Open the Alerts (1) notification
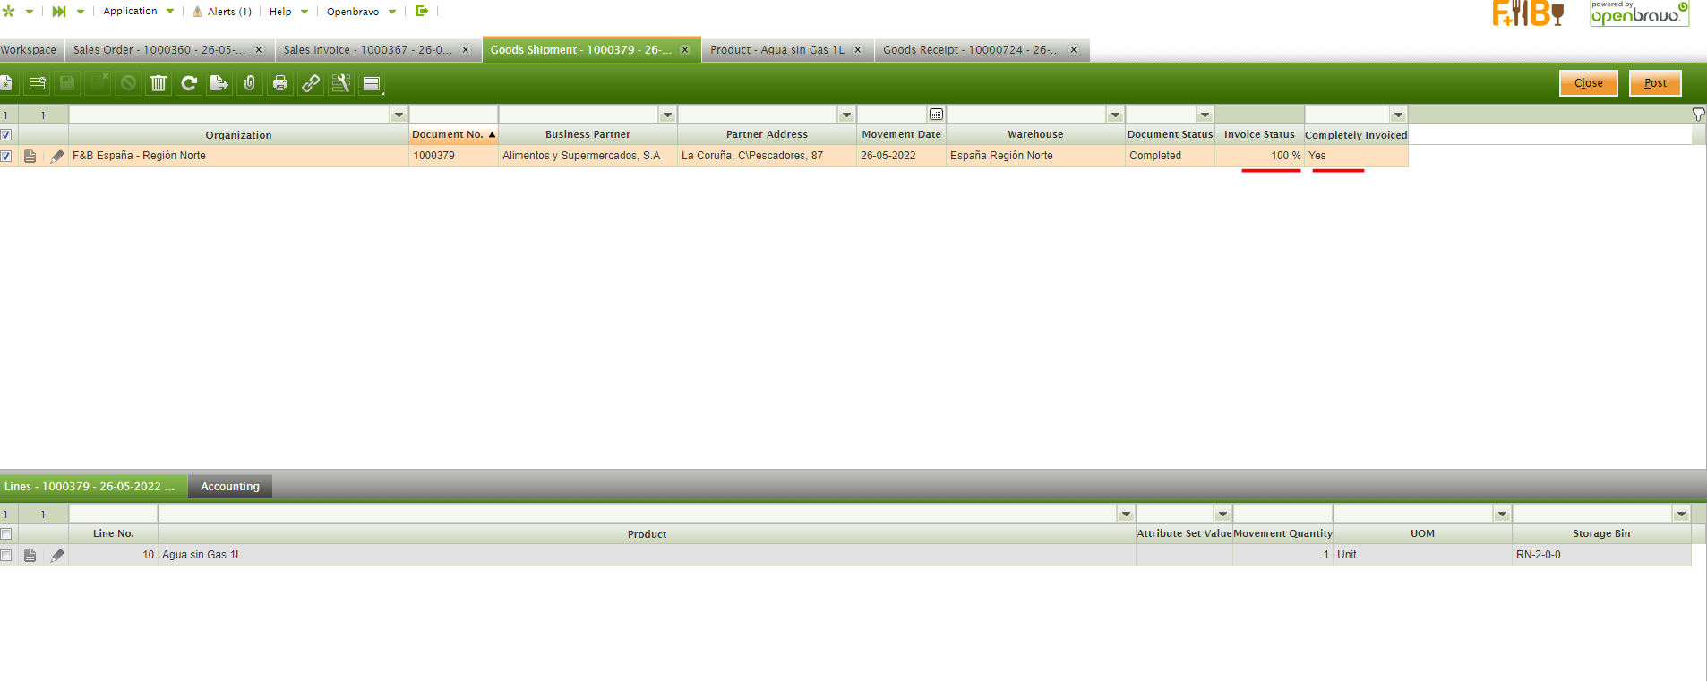 pyautogui.click(x=221, y=12)
